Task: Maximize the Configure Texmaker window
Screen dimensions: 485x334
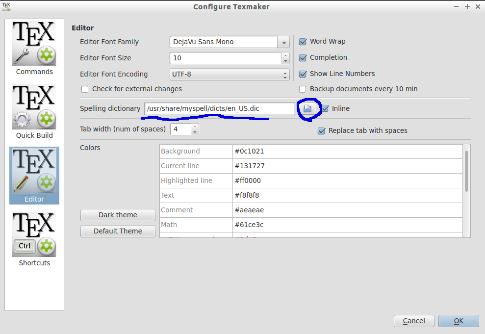Action: pyautogui.click(x=467, y=6)
